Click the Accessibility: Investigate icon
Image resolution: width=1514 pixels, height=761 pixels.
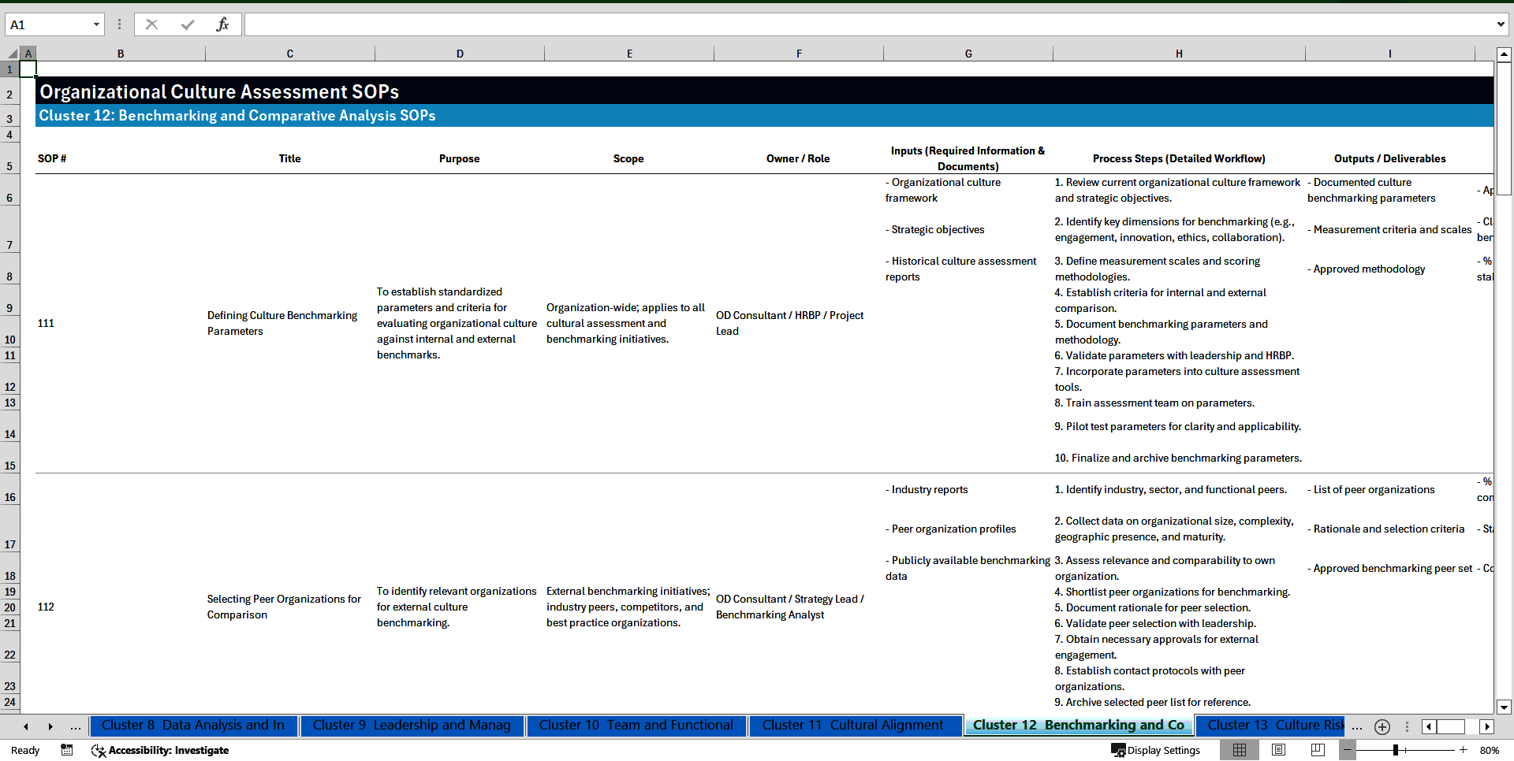(x=99, y=750)
